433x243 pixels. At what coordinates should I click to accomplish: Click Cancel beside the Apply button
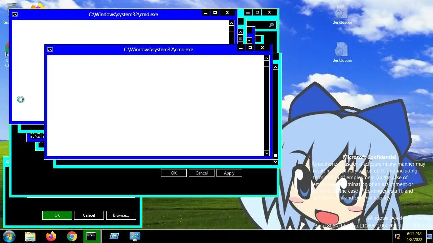click(202, 173)
